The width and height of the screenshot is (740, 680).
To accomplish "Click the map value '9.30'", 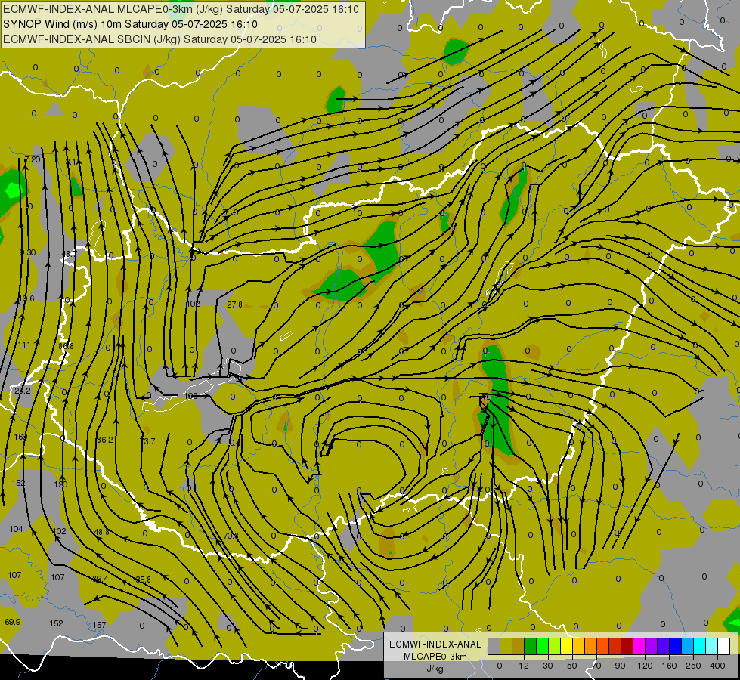I will click(27, 252).
